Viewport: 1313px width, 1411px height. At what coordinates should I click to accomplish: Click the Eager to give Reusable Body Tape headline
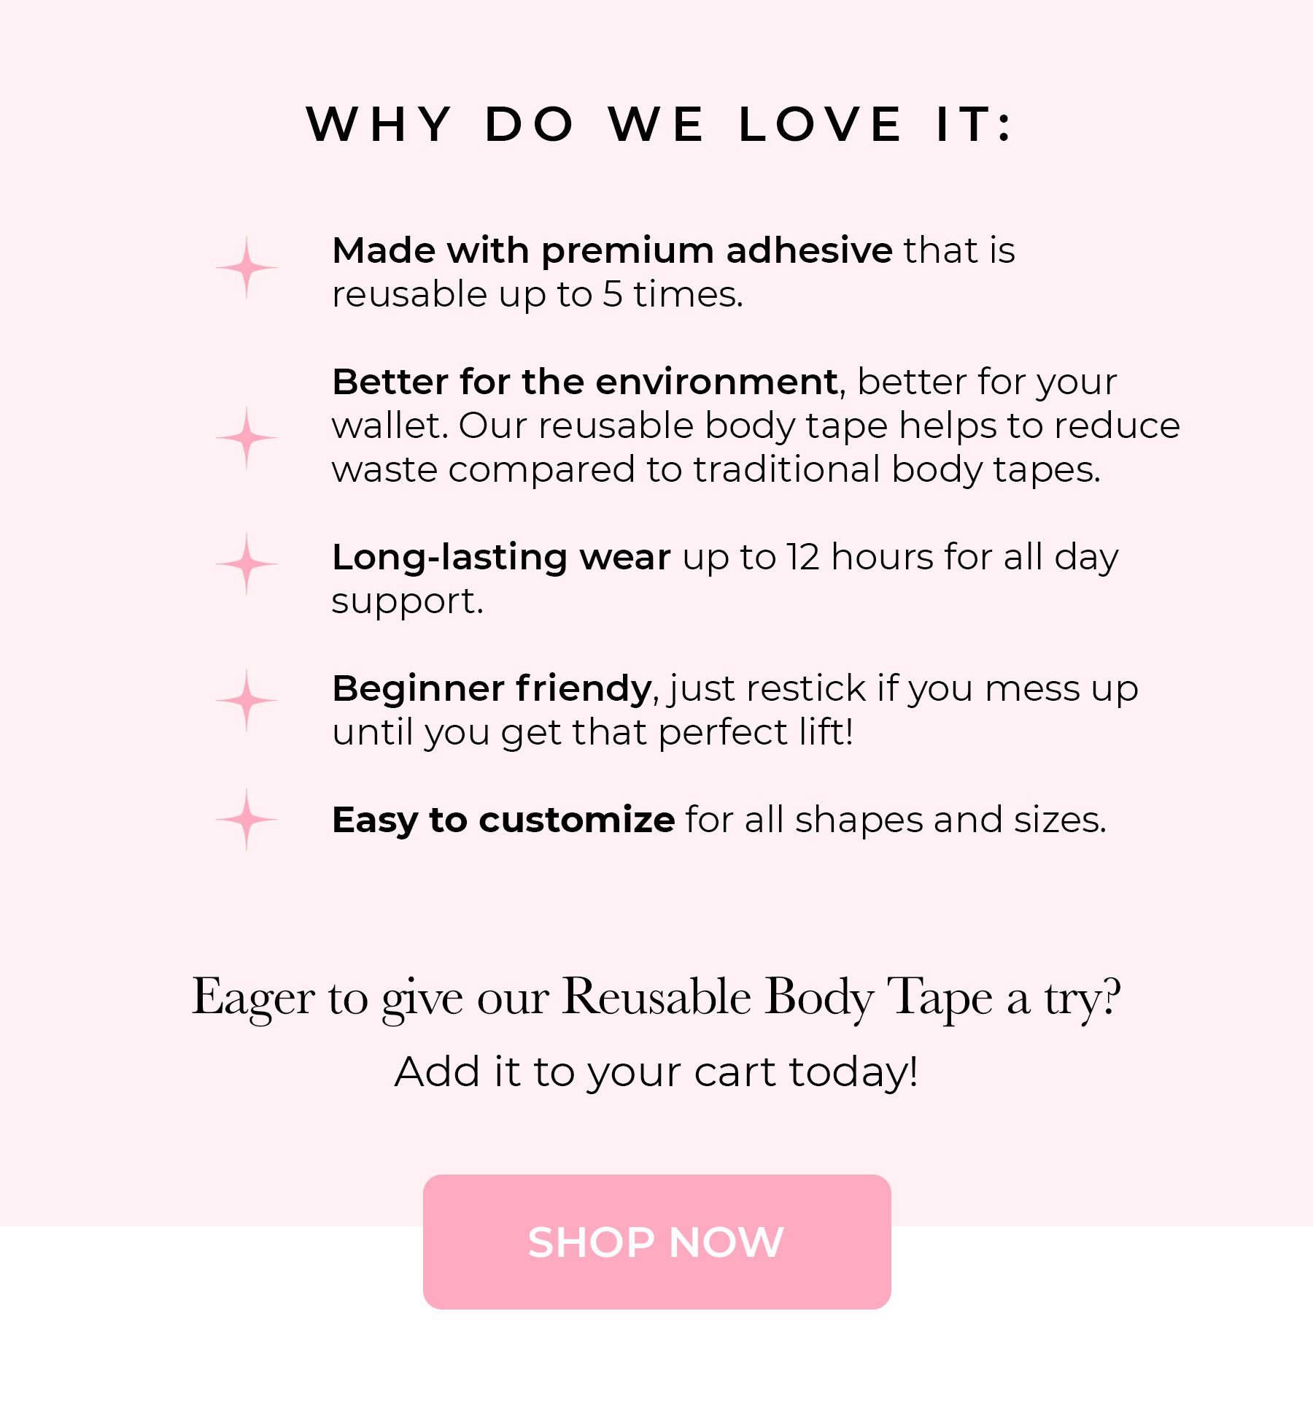pyautogui.click(x=656, y=998)
